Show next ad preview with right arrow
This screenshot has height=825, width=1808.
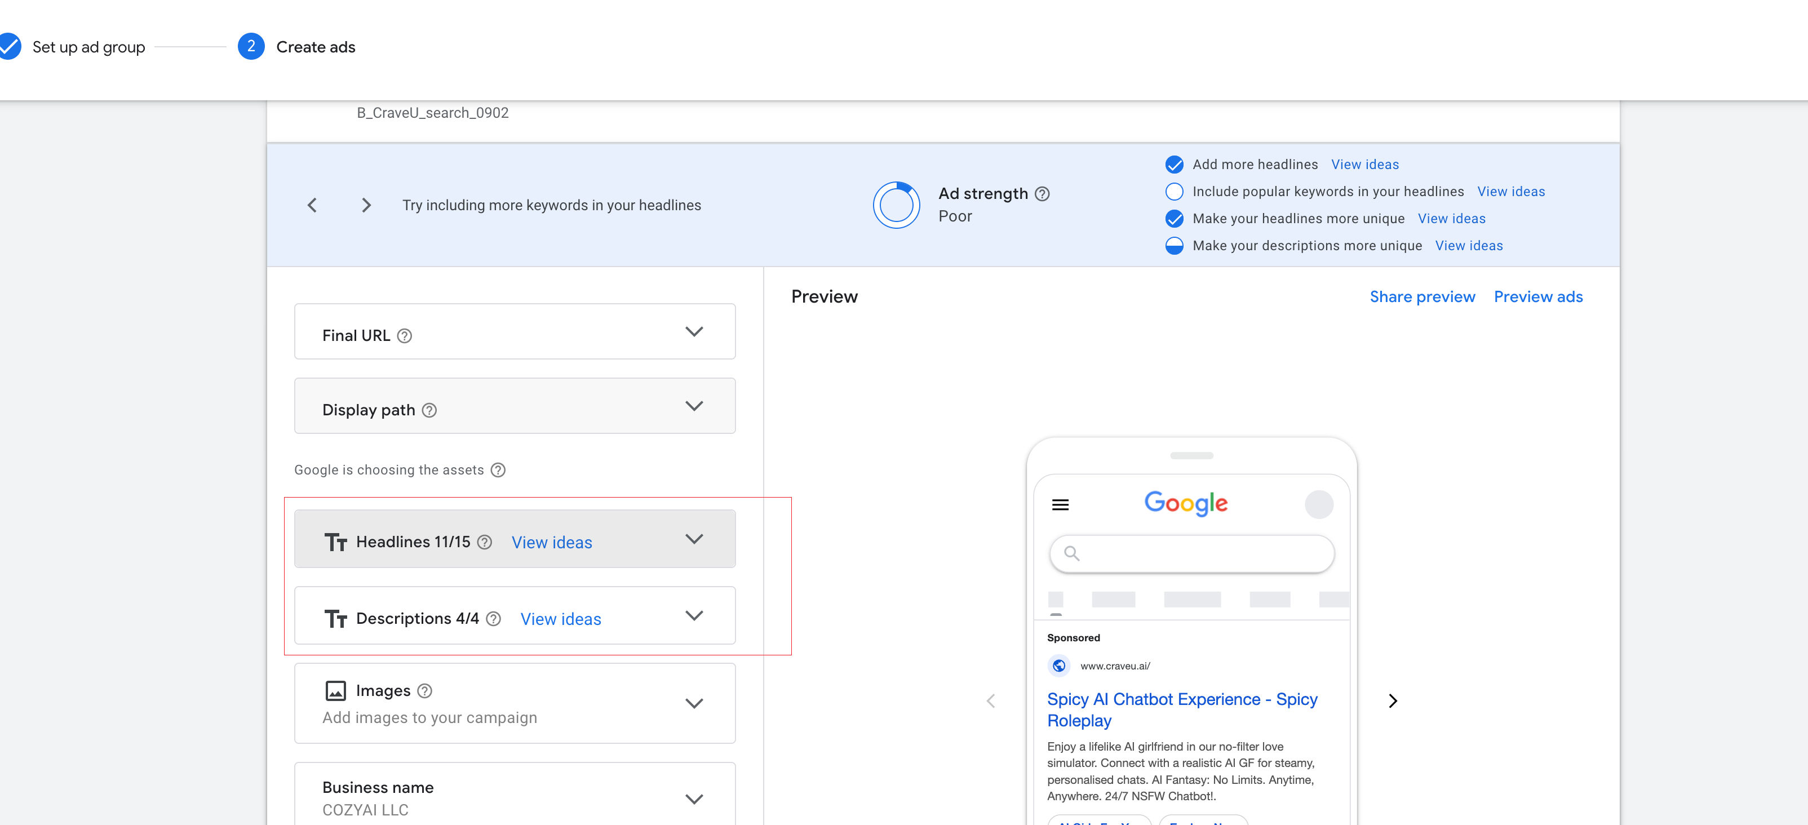pyautogui.click(x=1393, y=701)
